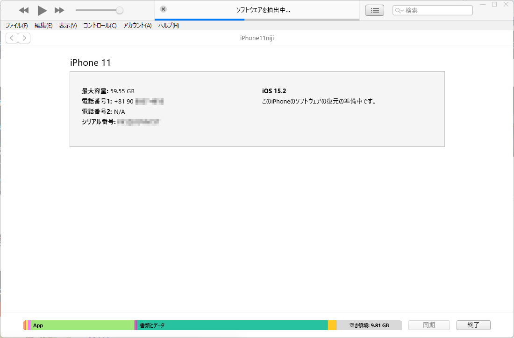Click the ソフトウェアを抽出中 status text
The image size is (514, 338).
tap(263, 10)
